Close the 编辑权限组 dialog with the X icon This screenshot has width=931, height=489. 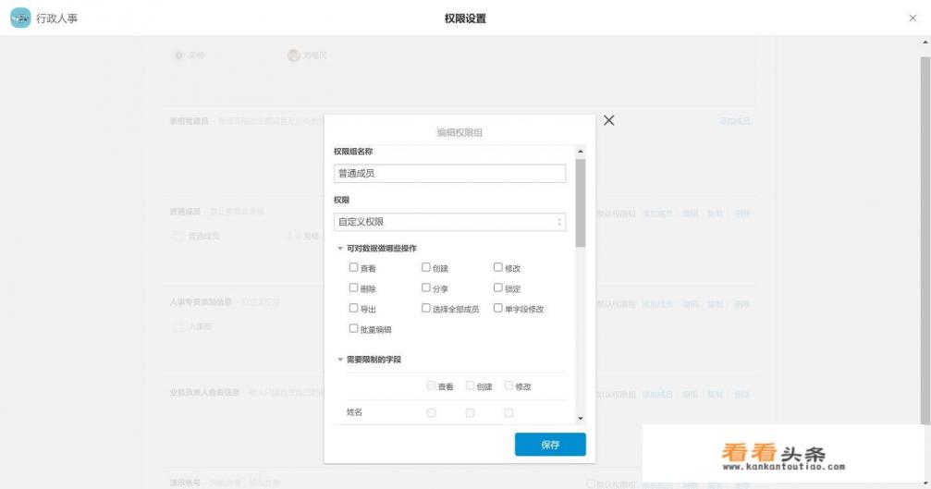608,121
